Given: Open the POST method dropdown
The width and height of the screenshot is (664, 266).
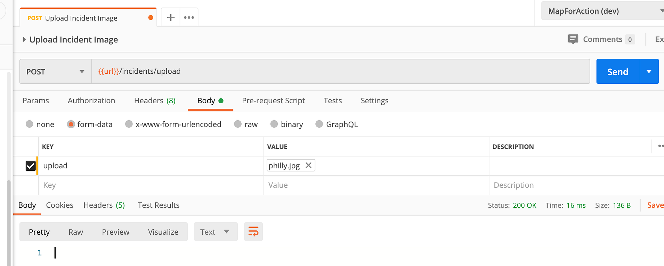Looking at the screenshot, I should [56, 72].
